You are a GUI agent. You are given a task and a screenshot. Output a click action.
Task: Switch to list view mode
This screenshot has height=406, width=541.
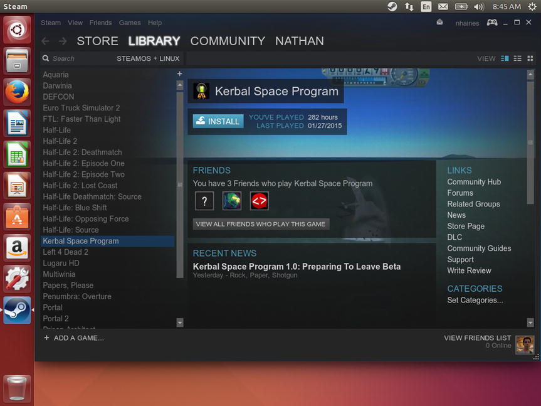(x=518, y=58)
